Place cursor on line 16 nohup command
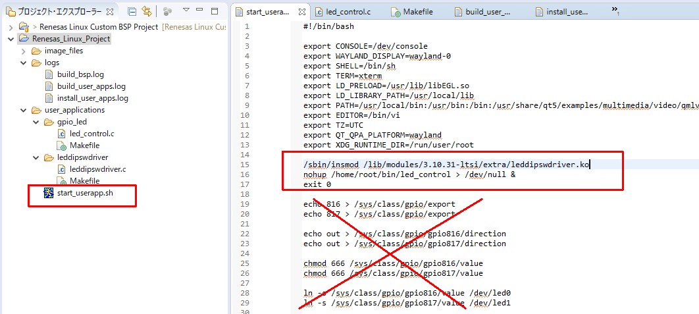This screenshot has width=699, height=314. 408,174
